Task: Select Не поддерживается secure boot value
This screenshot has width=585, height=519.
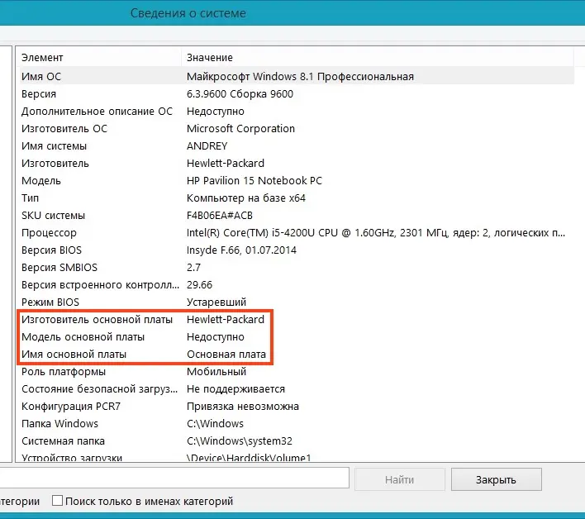Action: pyautogui.click(x=235, y=388)
